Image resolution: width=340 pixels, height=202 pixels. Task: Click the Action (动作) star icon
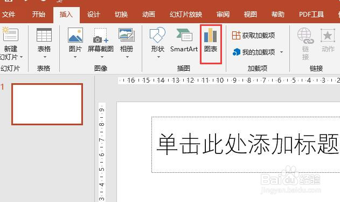328,35
